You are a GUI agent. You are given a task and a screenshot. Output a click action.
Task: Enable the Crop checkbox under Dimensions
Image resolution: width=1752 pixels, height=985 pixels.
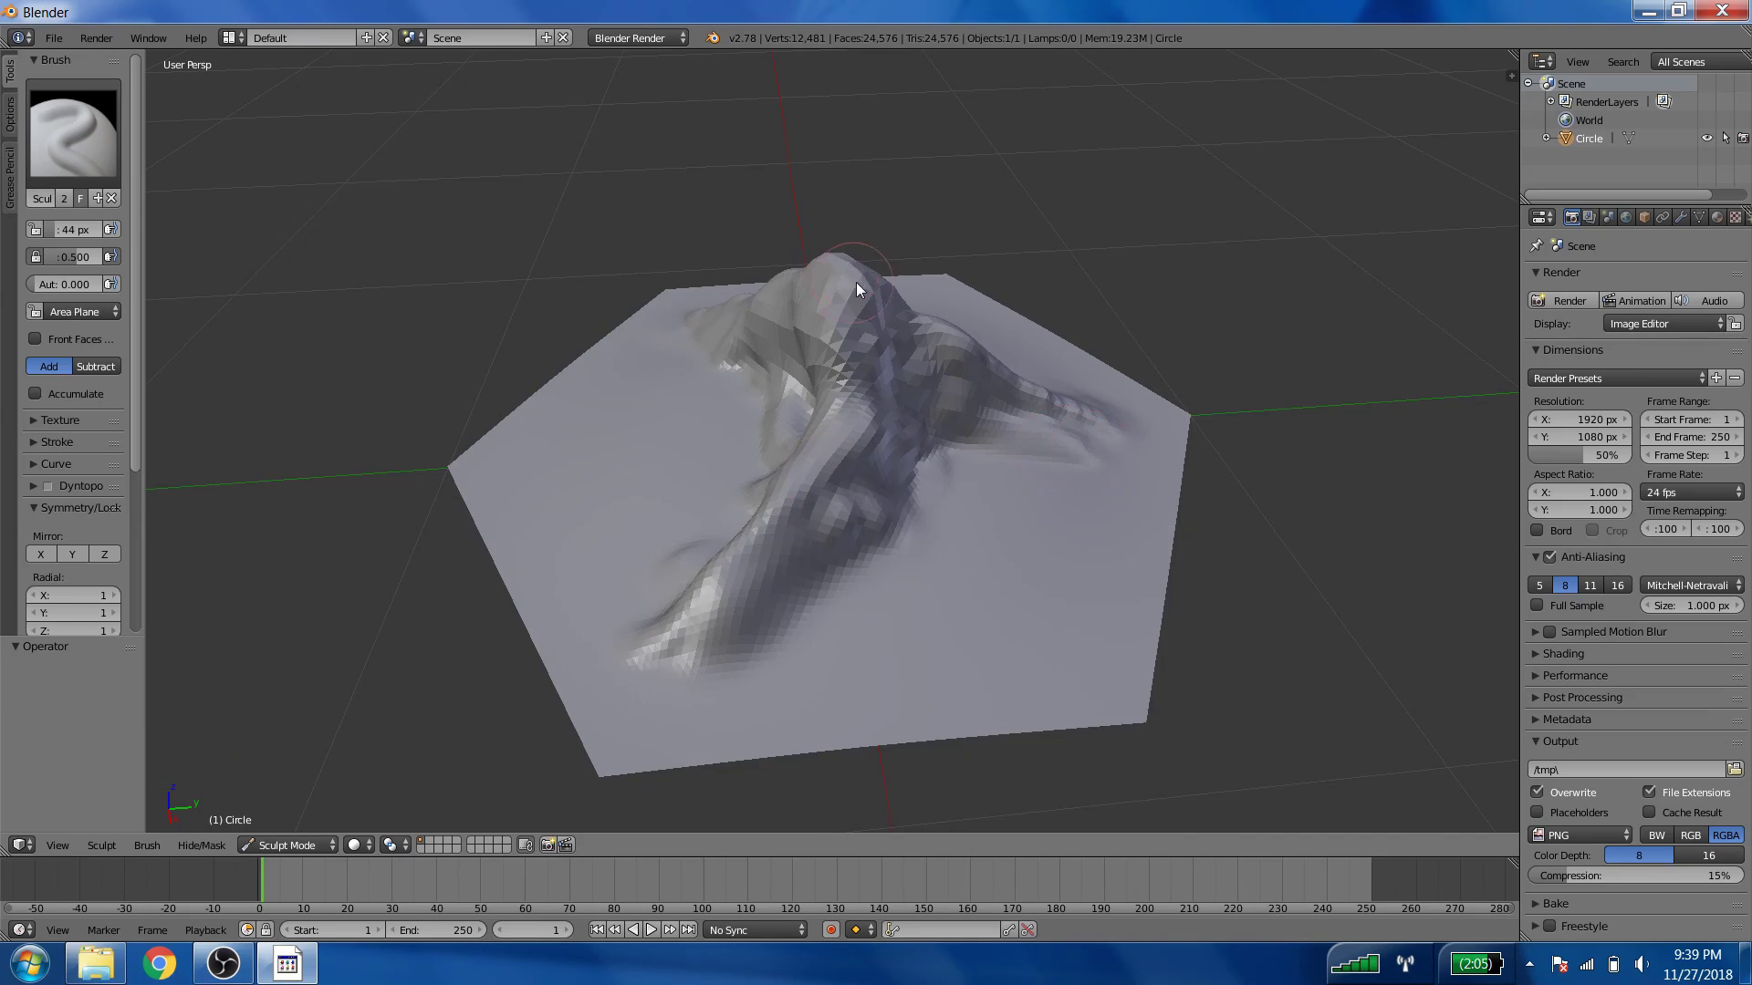[1591, 530]
